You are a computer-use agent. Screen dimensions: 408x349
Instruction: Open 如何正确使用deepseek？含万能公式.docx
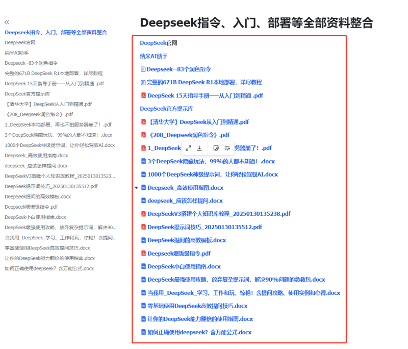click(x=195, y=332)
